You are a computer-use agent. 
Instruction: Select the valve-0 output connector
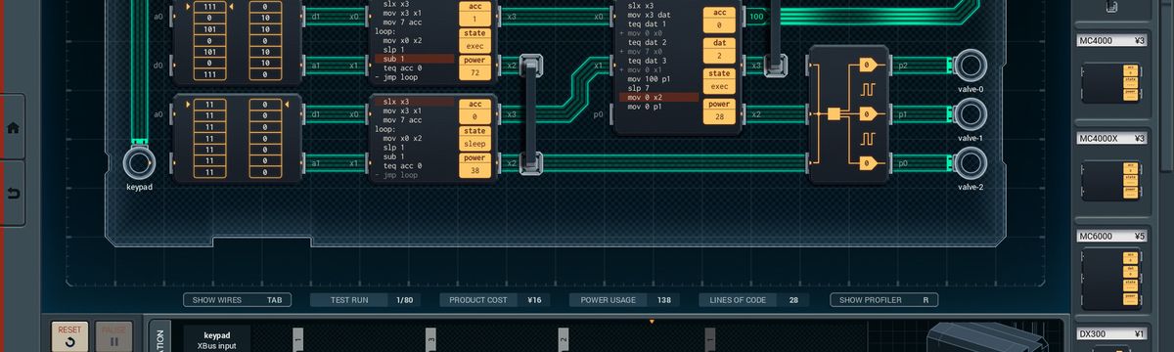pos(970,66)
